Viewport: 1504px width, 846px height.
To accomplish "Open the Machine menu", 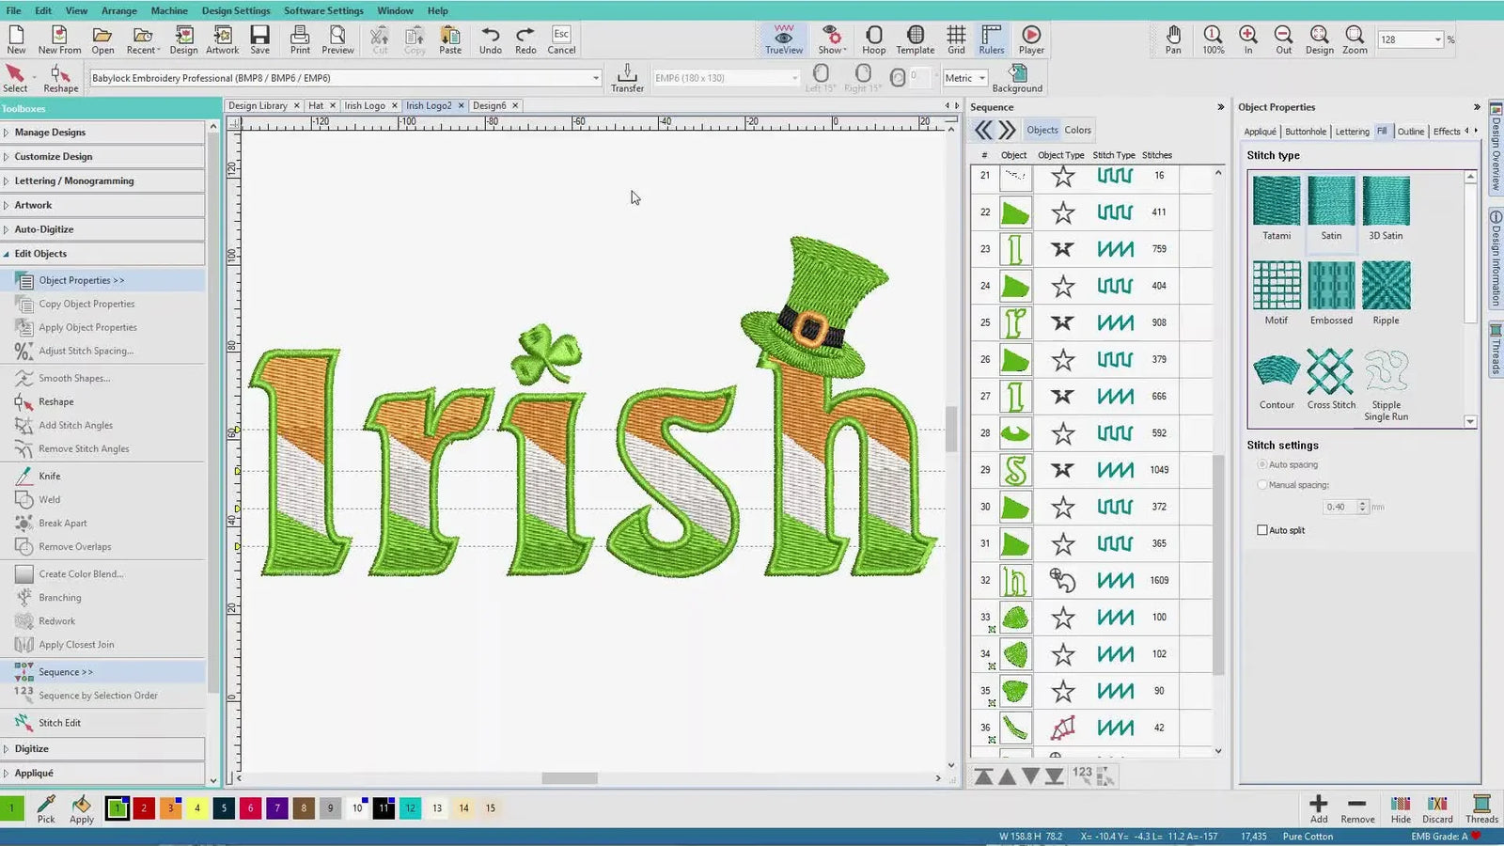I will (x=169, y=10).
